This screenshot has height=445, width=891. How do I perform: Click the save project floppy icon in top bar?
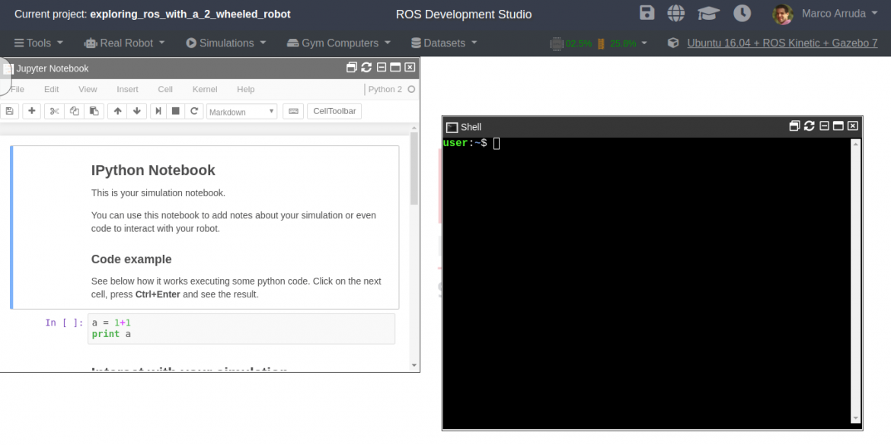647,13
